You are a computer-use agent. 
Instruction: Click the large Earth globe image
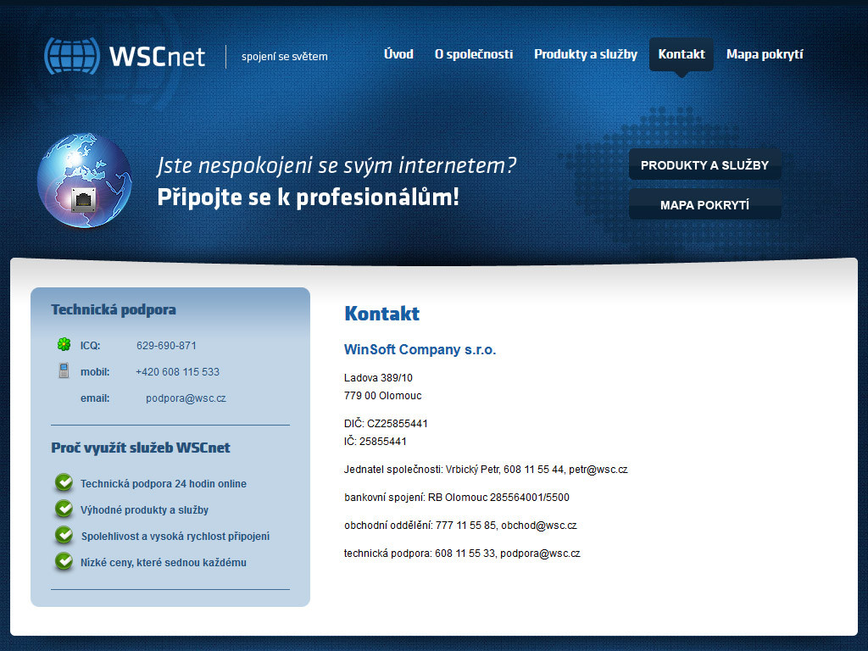click(85, 181)
